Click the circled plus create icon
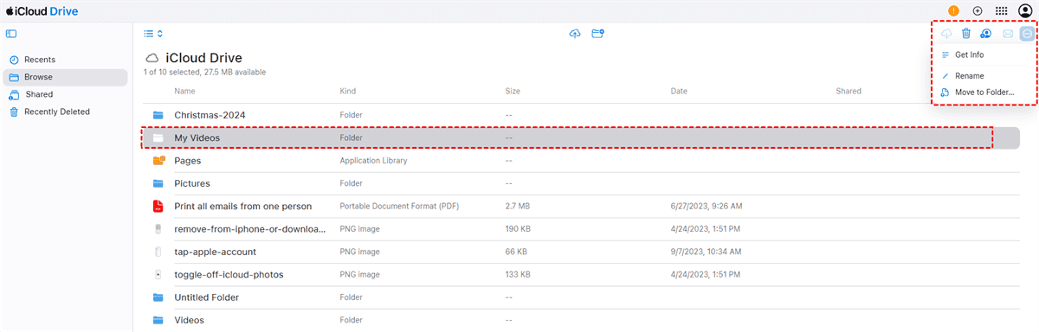 point(978,10)
